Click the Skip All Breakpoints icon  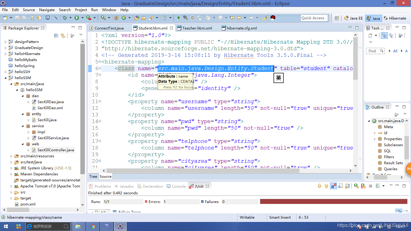tap(56, 18)
